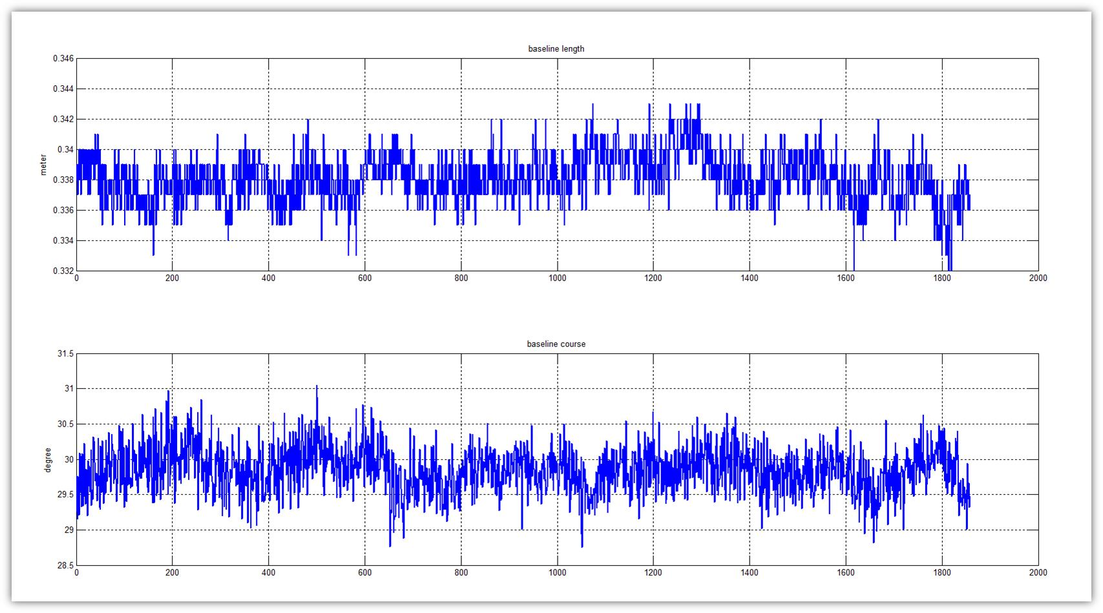Select the "meter" y-axis label
The width and height of the screenshot is (1103, 613).
44,165
